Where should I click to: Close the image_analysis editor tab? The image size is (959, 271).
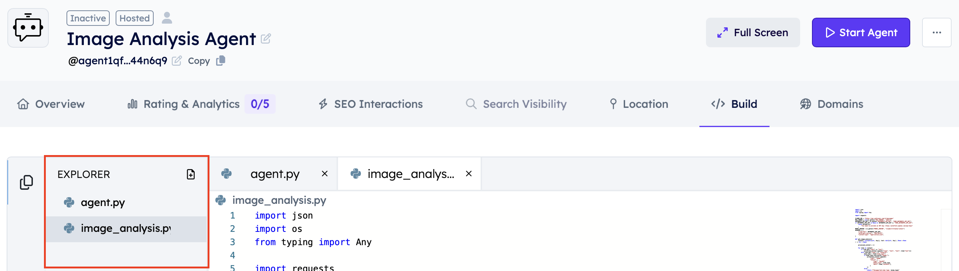(x=469, y=174)
